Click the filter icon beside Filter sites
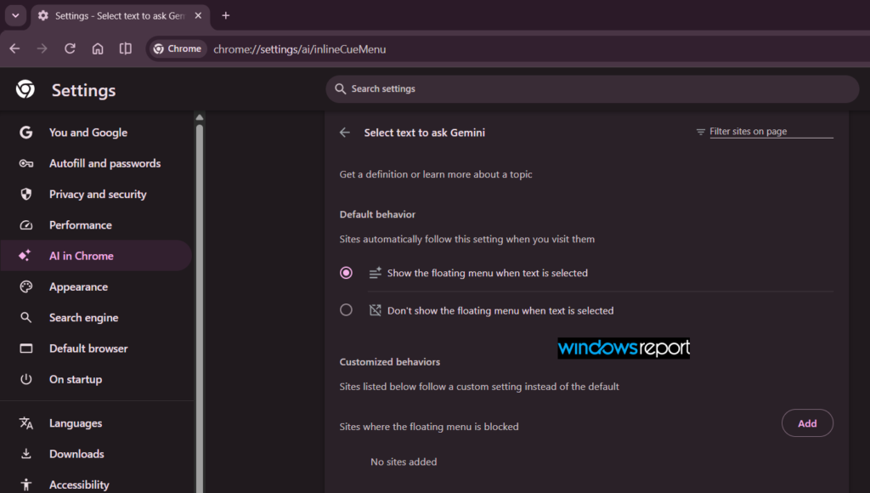The height and width of the screenshot is (493, 870). coord(701,132)
